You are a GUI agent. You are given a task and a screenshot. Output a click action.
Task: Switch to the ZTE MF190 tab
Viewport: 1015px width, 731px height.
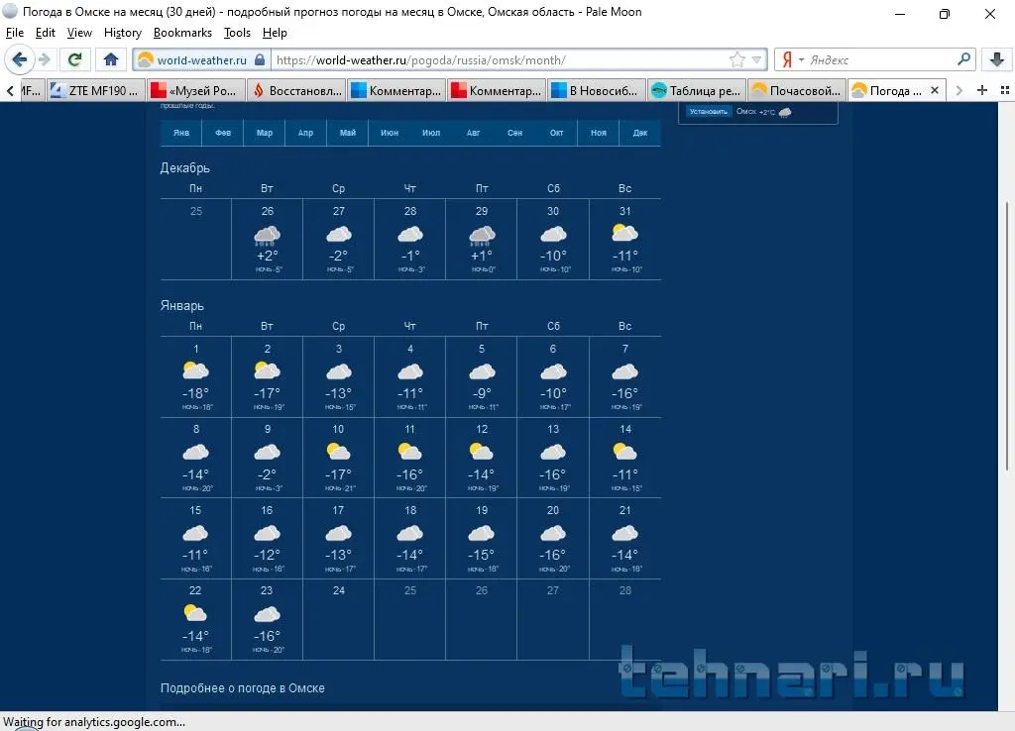tap(96, 90)
